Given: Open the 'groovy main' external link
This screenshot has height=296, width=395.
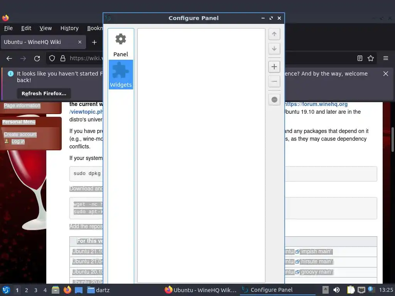Looking at the screenshot, I should point(317,272).
